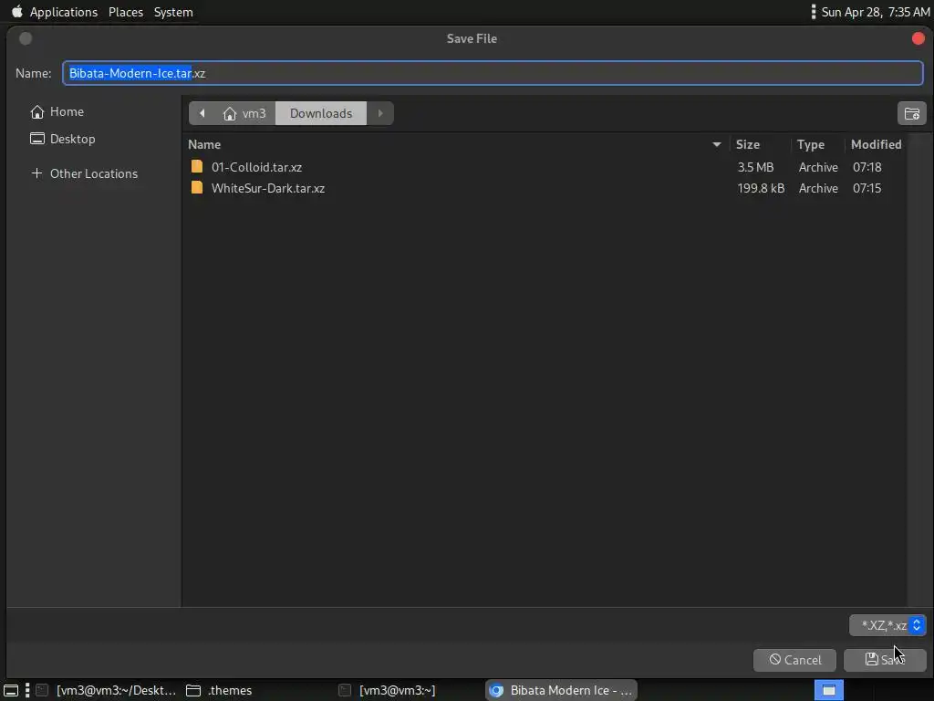
Task: Click the file Name input field
Action: click(x=493, y=73)
